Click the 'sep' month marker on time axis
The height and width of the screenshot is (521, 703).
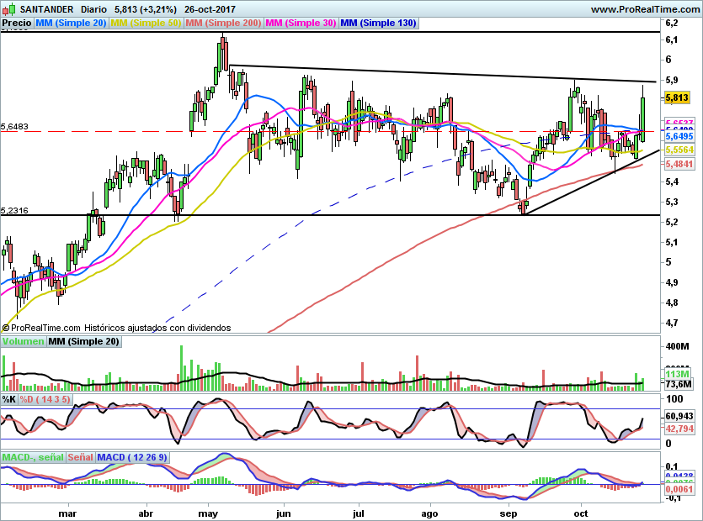pos(509,512)
